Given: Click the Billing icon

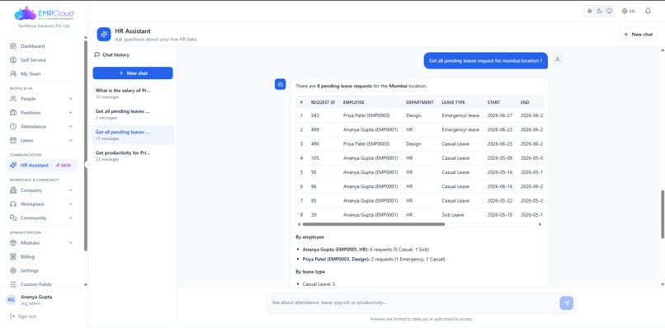Looking at the screenshot, I should tap(13, 257).
